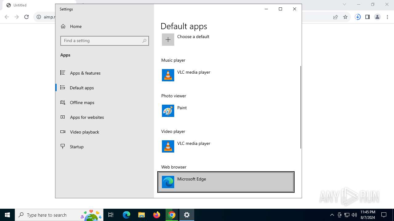This screenshot has height=221, width=394.
Task: Click the Settings window vertical scrollbar
Action: [x=300, y=107]
